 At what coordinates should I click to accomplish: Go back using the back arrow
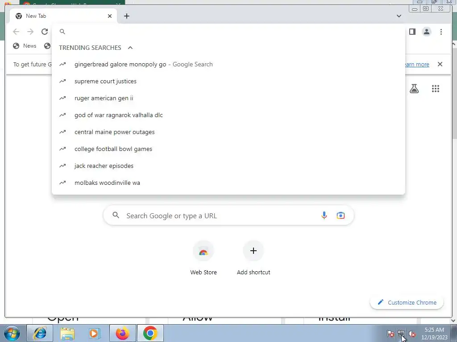16,32
